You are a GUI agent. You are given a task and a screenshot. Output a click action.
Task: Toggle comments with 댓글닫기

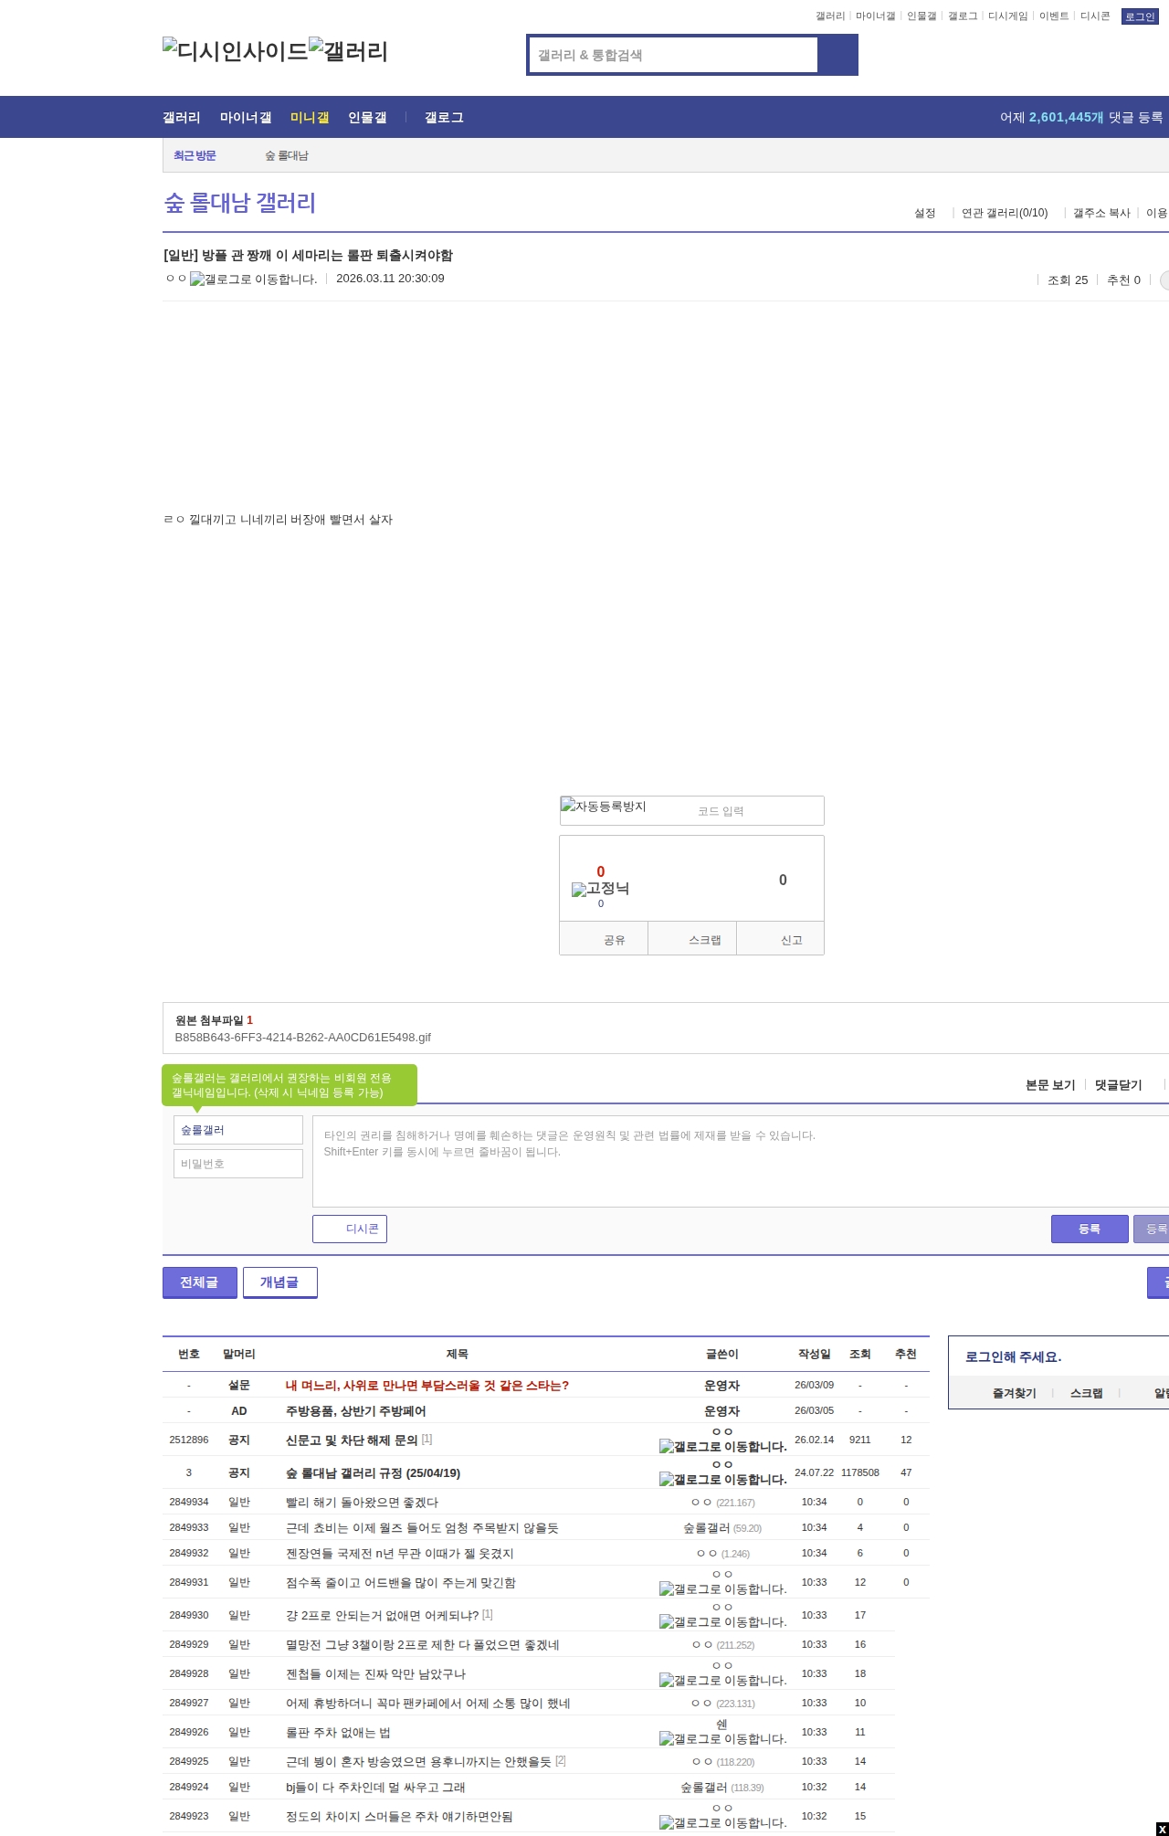(1118, 1085)
